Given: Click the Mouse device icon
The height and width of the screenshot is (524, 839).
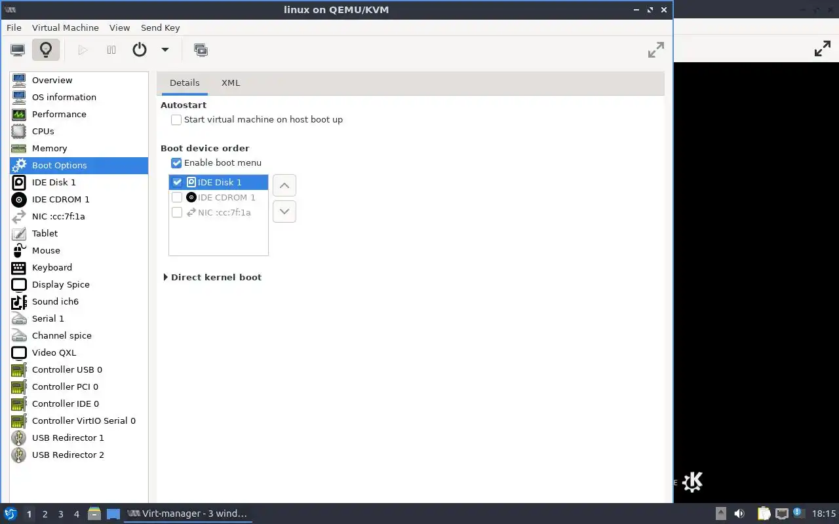Looking at the screenshot, I should click(x=19, y=250).
